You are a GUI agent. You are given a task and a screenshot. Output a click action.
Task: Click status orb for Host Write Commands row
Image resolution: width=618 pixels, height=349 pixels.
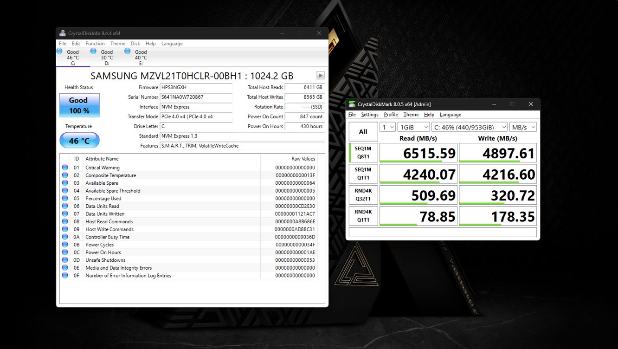tap(65, 229)
